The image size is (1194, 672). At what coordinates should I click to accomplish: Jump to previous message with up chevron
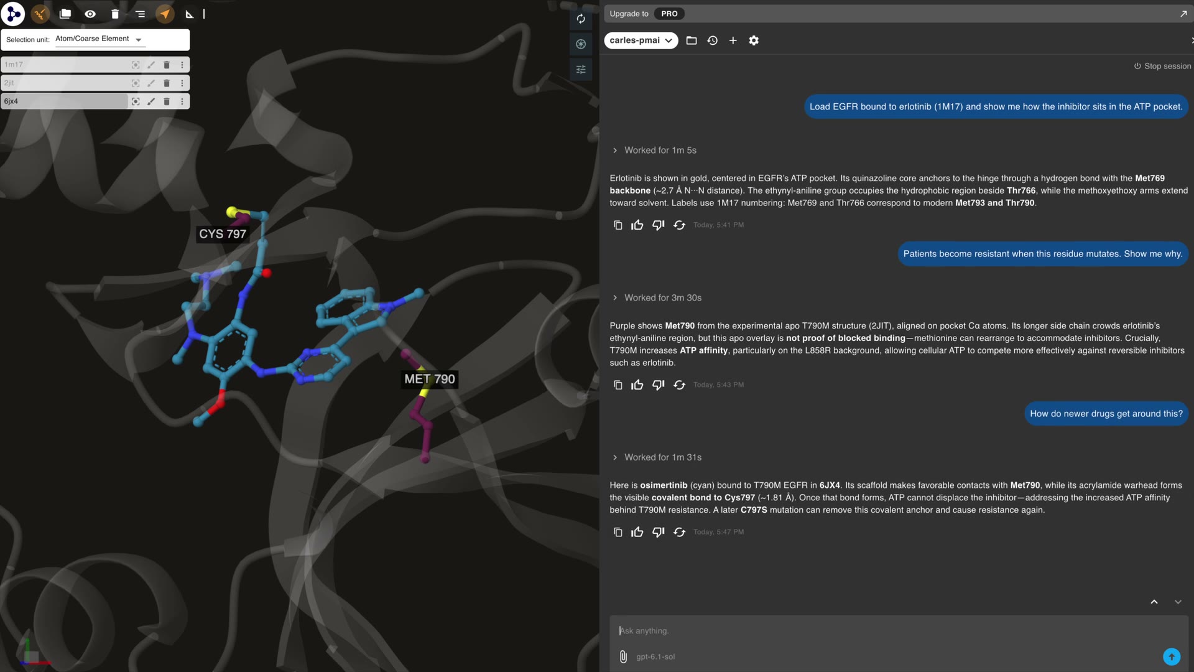(1154, 602)
